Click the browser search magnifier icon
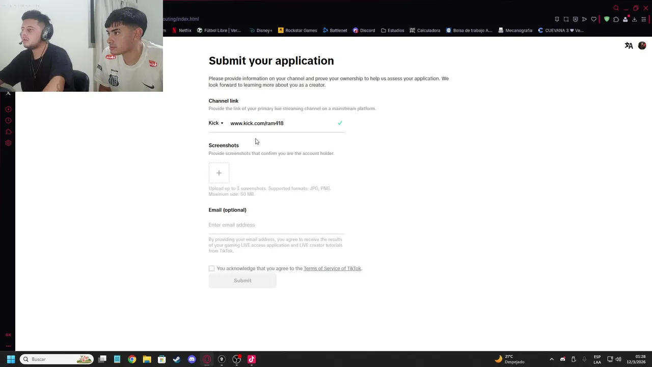The image size is (652, 367). click(x=616, y=8)
